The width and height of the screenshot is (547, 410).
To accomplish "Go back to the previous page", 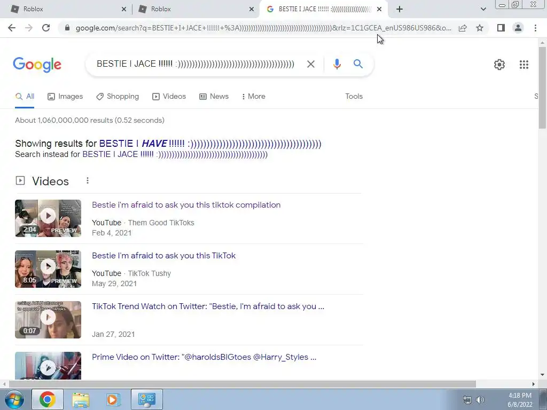I will pos(12,28).
